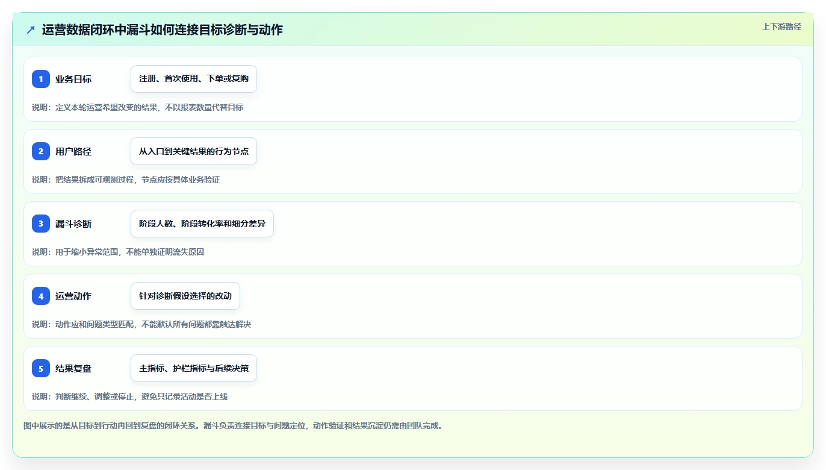Click the arrow icon beside the title
This screenshot has height=470, width=826.
click(x=31, y=30)
